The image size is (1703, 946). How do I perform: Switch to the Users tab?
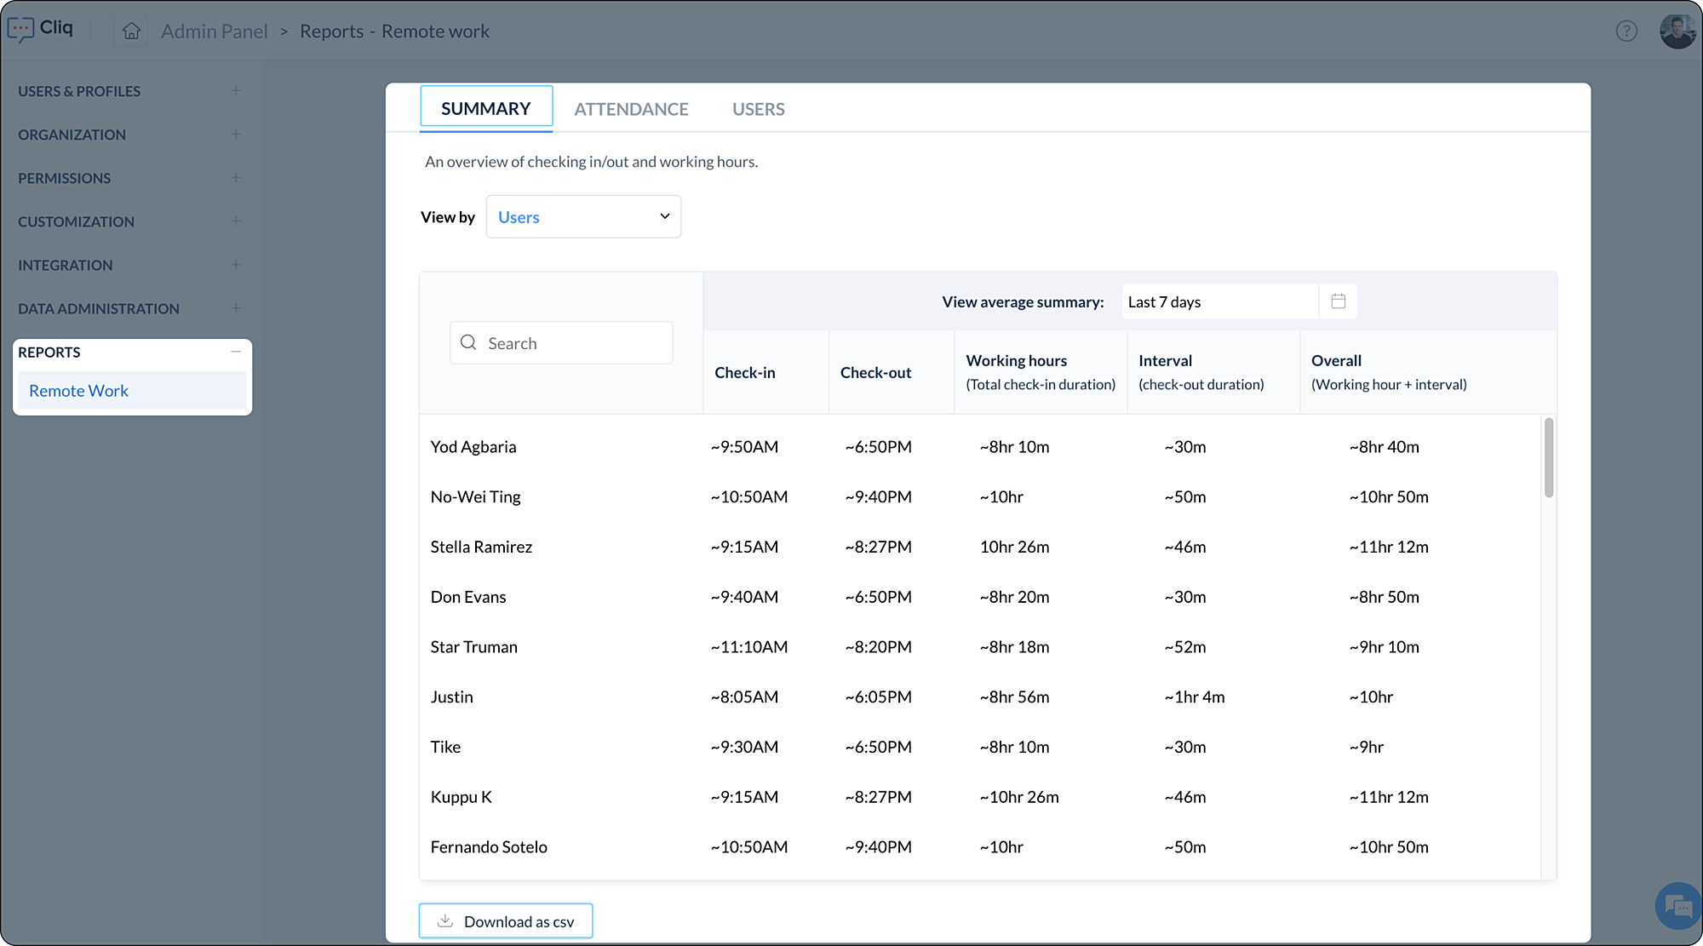click(x=758, y=109)
